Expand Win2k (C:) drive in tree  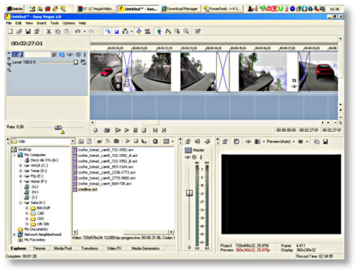coord(20,166)
